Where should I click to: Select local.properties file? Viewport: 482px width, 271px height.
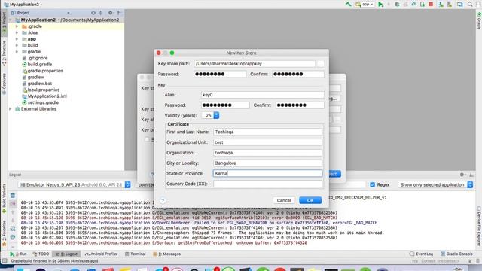pyautogui.click(x=44, y=90)
